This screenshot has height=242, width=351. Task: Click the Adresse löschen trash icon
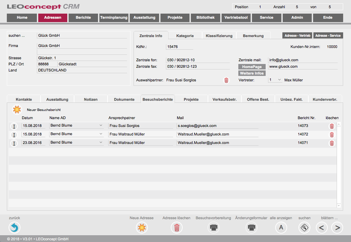tap(177, 227)
